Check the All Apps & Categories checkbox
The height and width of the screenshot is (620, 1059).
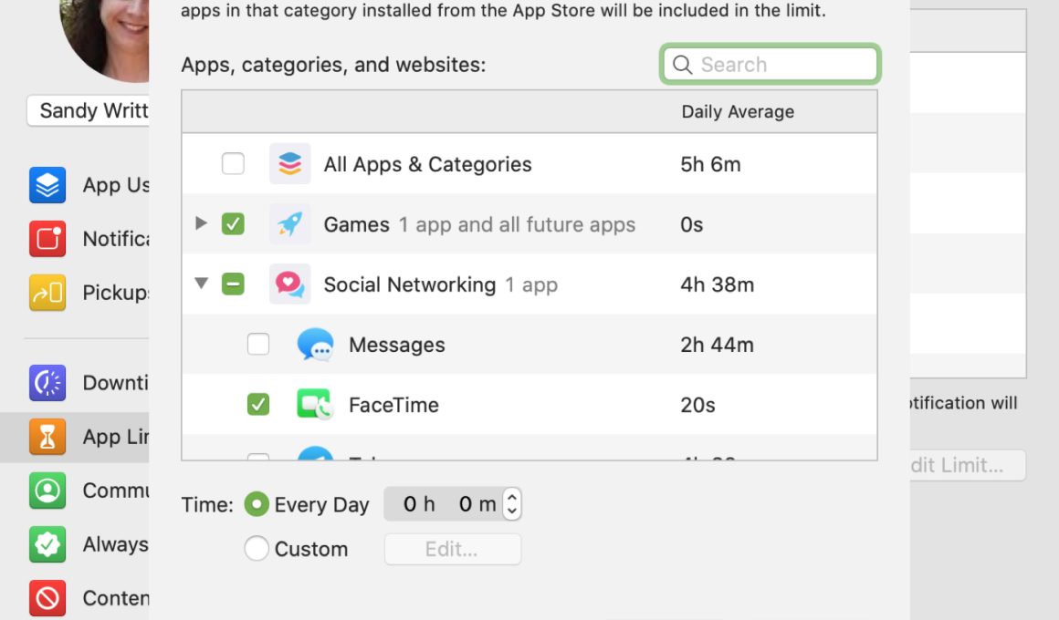pyautogui.click(x=233, y=163)
